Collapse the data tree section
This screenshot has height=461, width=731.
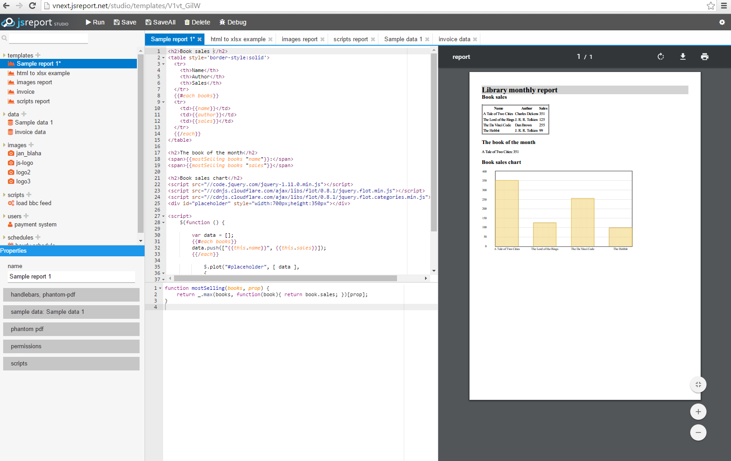tap(4, 114)
